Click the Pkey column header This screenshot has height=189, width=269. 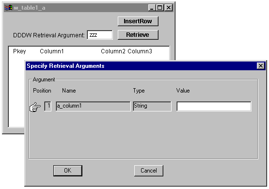19,51
